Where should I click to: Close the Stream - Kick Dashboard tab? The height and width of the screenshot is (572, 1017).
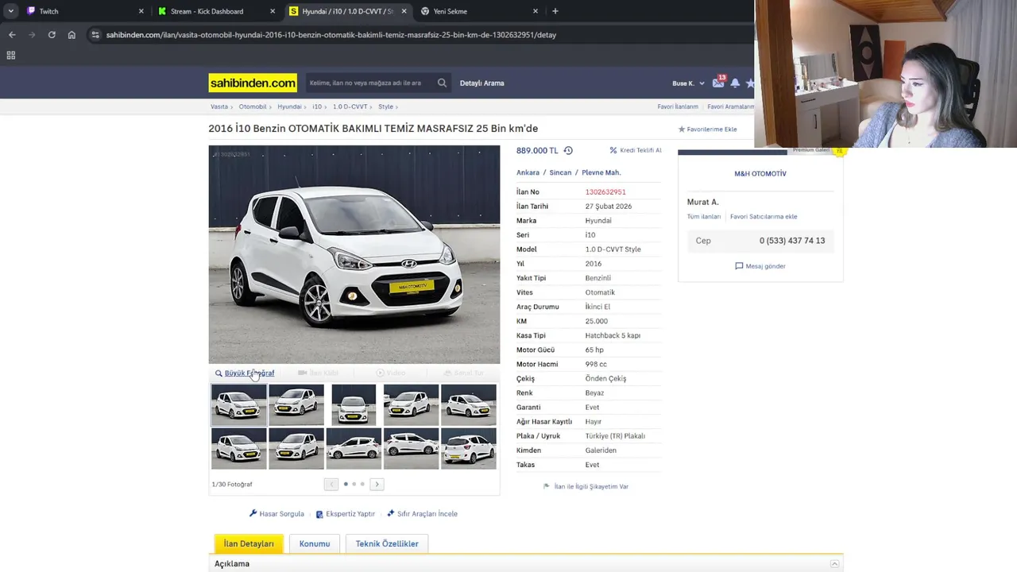click(x=273, y=11)
